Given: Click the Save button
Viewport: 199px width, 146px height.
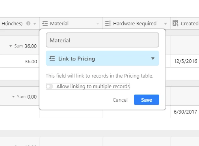Looking at the screenshot, I should 147,100.
